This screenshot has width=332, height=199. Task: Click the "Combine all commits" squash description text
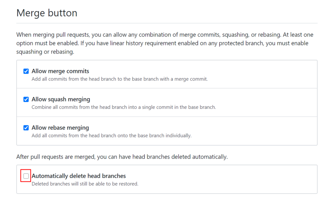click(x=124, y=107)
